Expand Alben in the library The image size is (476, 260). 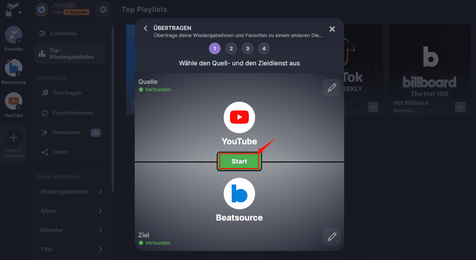71,211
